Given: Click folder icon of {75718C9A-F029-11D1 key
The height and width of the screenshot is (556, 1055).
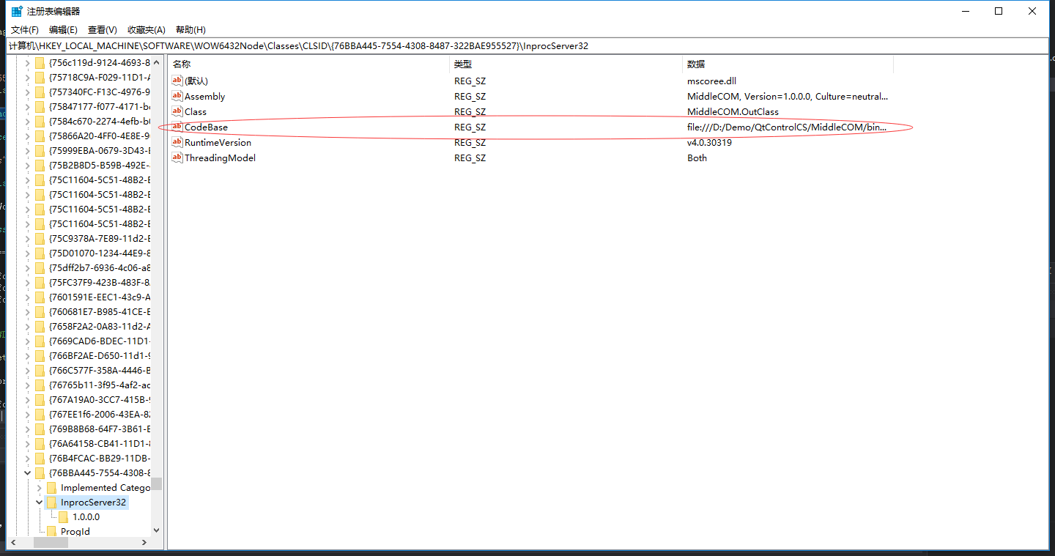Looking at the screenshot, I should (40, 77).
